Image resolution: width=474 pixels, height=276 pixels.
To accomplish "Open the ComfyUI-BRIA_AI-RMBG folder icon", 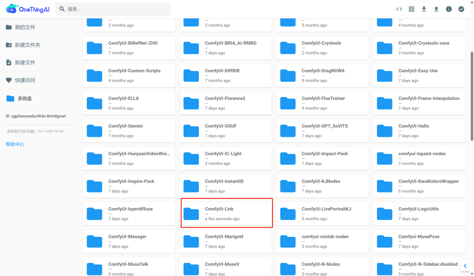I will [191, 48].
